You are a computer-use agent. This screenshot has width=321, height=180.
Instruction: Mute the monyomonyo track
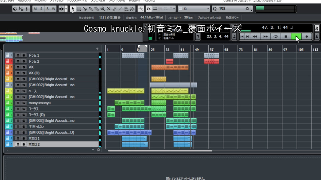click(x=18, y=103)
